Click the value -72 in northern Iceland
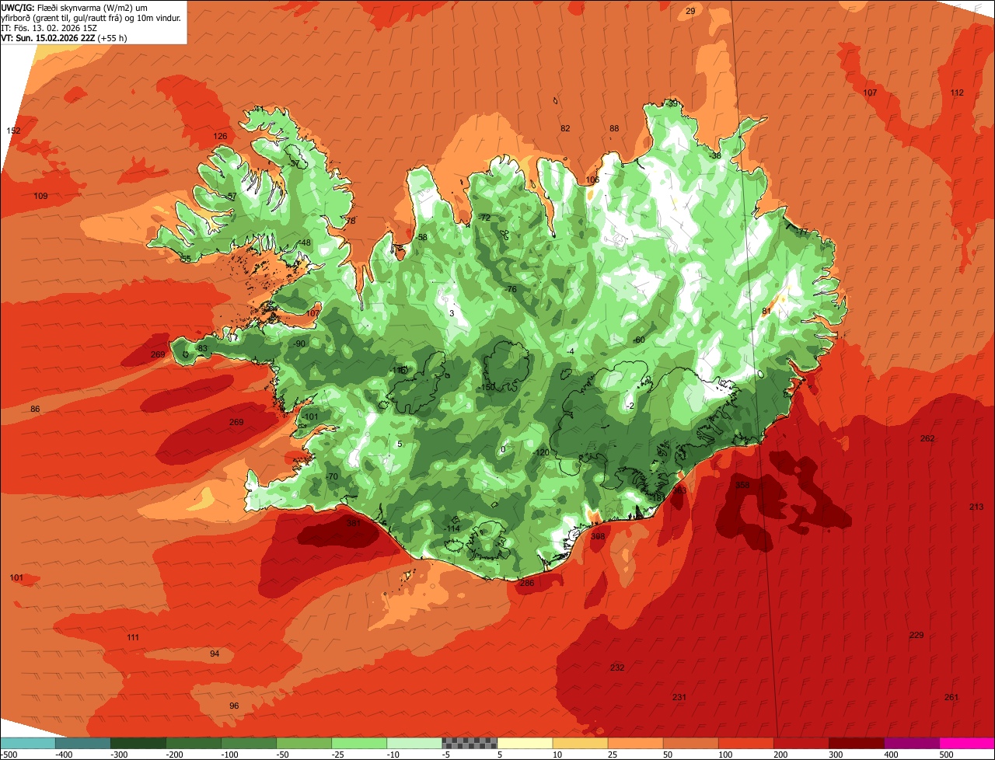The image size is (995, 760). click(x=484, y=218)
